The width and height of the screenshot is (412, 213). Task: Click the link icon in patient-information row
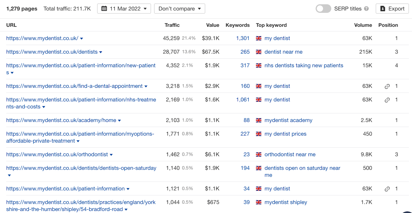coord(387,189)
